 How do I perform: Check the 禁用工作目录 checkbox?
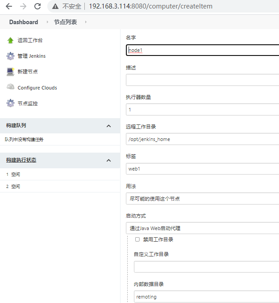click(137, 239)
